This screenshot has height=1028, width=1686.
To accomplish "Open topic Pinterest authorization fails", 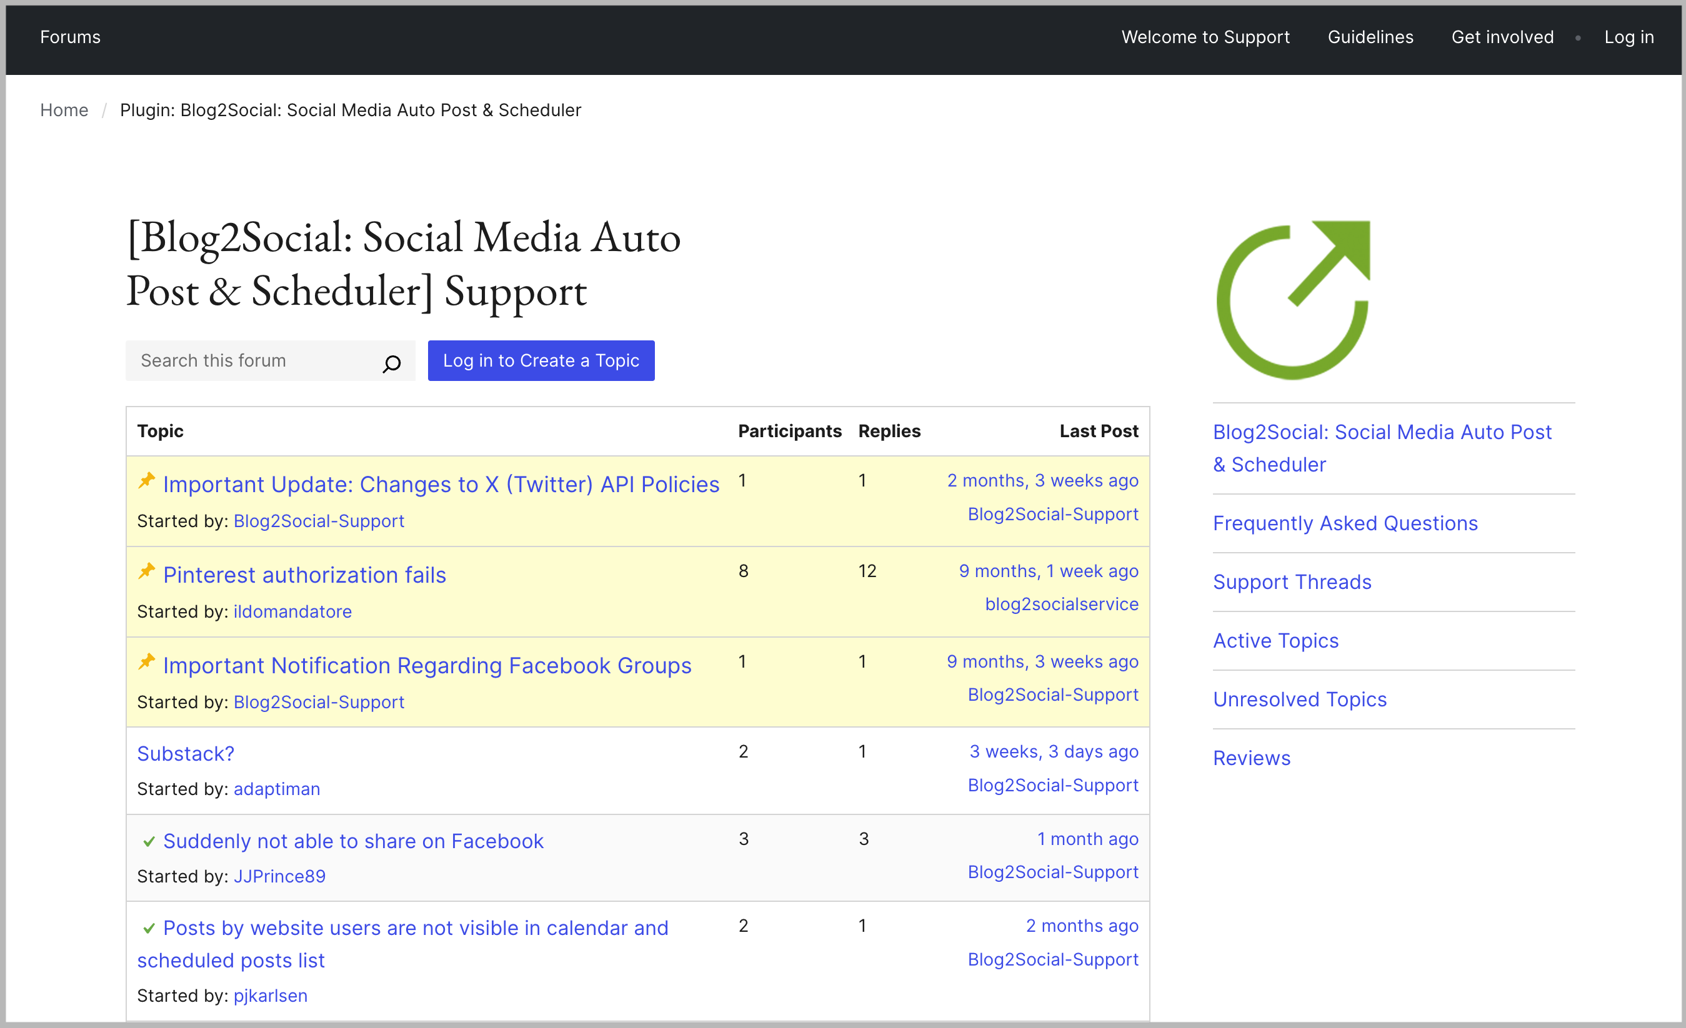I will pos(304,575).
